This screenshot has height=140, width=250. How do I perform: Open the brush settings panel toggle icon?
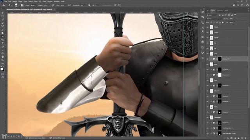[x=22, y=5]
